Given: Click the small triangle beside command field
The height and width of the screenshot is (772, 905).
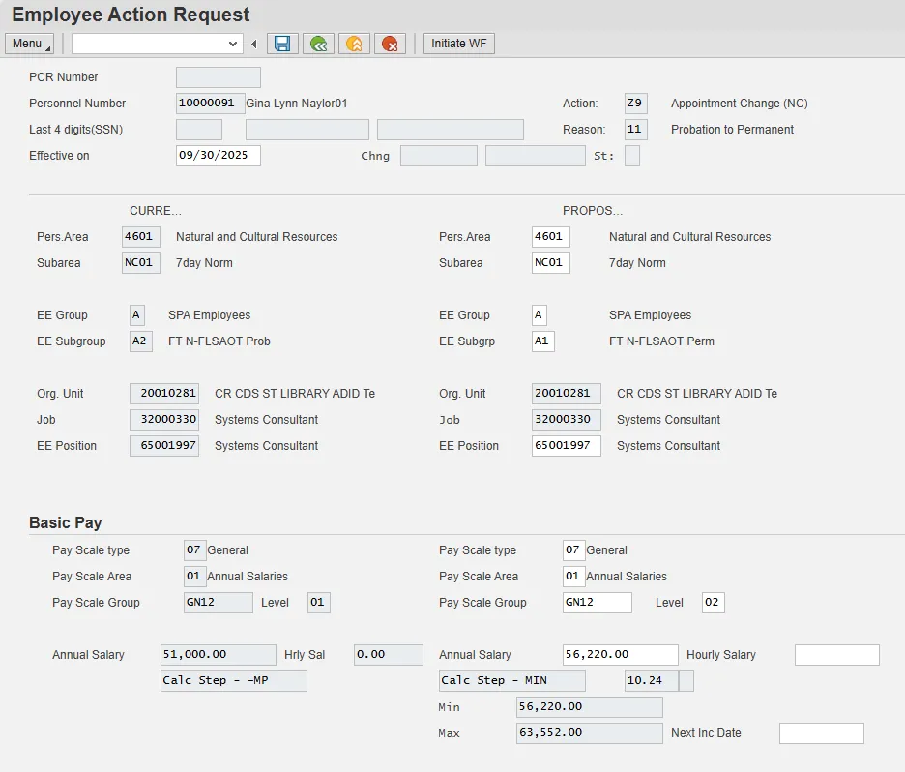Looking at the screenshot, I should (x=254, y=44).
